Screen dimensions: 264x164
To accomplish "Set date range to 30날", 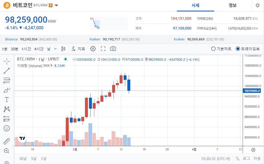I will (23, 159).
